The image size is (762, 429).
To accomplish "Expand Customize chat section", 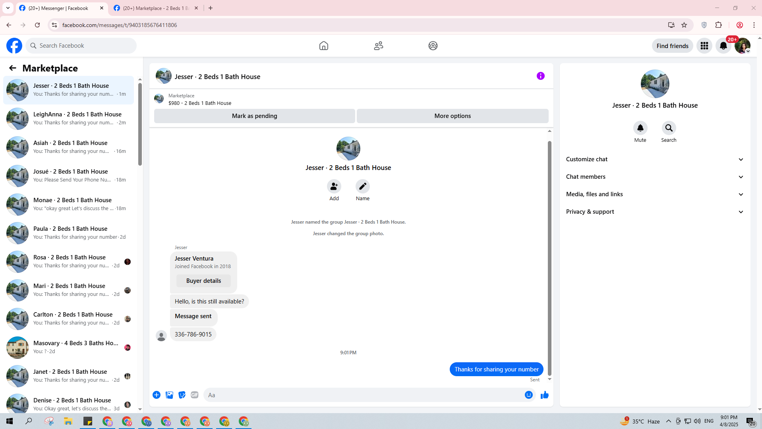I will [655, 159].
